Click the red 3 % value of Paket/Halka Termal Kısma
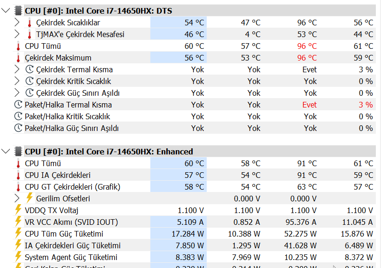This screenshot has width=381, height=268. pyautogui.click(x=365, y=105)
